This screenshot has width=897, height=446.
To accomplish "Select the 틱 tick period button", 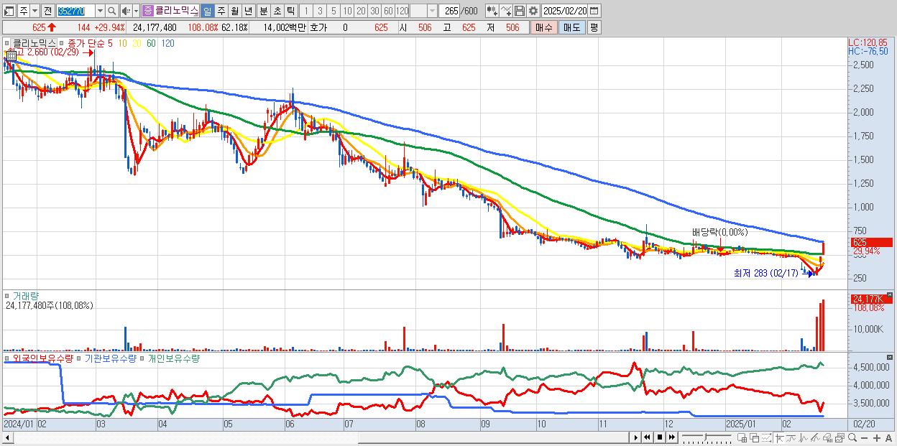I will [290, 11].
